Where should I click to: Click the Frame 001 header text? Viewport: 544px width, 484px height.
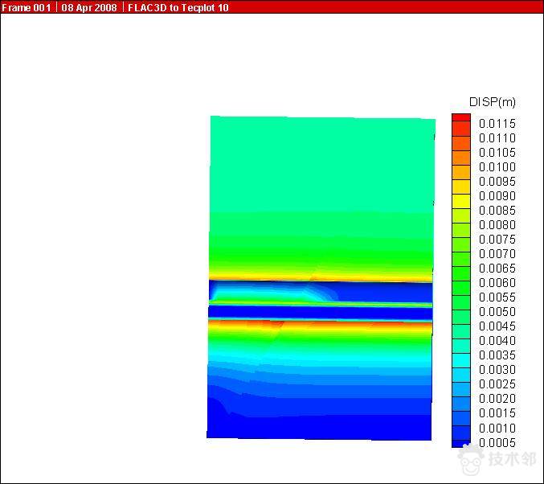[26, 7]
